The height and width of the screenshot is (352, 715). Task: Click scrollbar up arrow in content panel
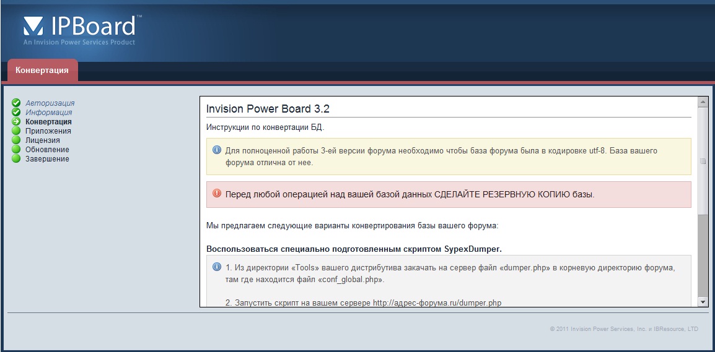tap(703, 103)
